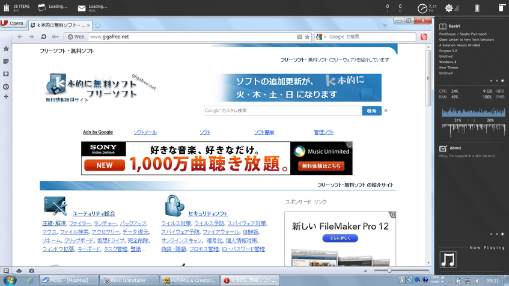Open Opera Link cloud icon in status bar
This screenshot has height=286, width=509.
pos(19,270)
